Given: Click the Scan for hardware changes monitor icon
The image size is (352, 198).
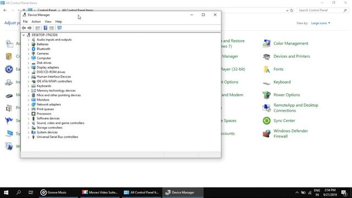Looking at the screenshot, I should pyautogui.click(x=59, y=28).
